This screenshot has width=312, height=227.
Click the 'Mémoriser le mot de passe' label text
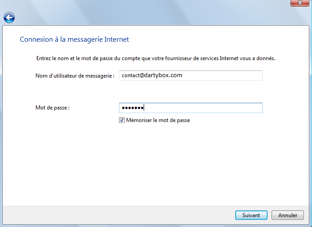(158, 120)
